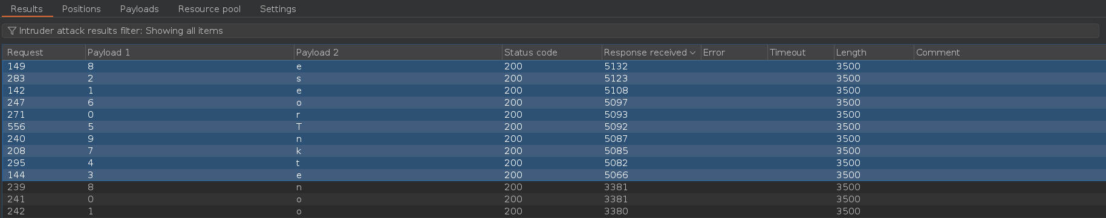Click response time value 5087
The image size is (1106, 218).
616,139
